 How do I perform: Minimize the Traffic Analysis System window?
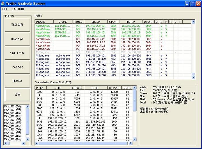click(x=187, y=4)
